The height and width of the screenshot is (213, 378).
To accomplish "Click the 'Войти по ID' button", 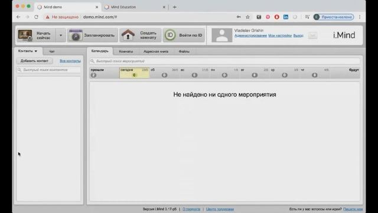I will pos(184,35).
